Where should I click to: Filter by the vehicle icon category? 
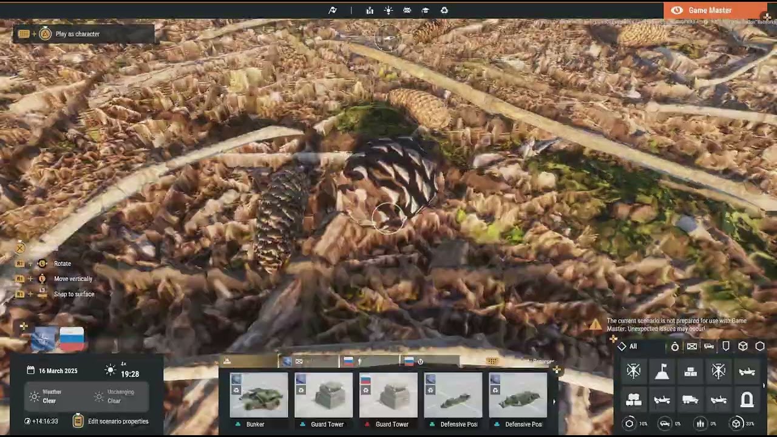pyautogui.click(x=709, y=347)
